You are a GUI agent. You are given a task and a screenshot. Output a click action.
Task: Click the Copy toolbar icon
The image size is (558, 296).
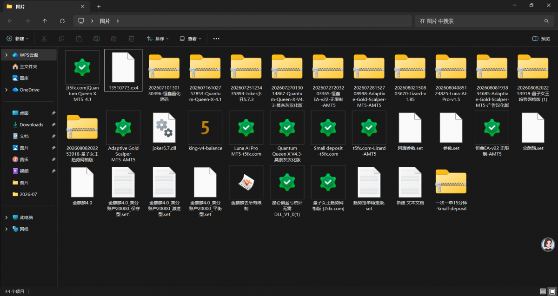coord(61,39)
